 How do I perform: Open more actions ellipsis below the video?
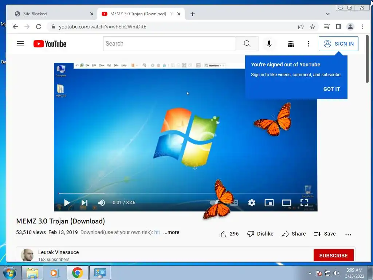click(348, 234)
